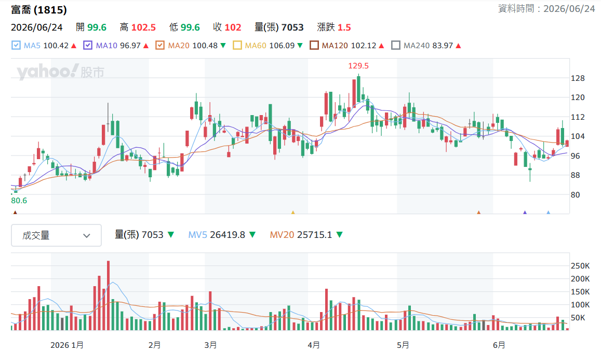The width and height of the screenshot is (601, 353).
Task: Click the 129.5 high price label
Action: coord(358,66)
